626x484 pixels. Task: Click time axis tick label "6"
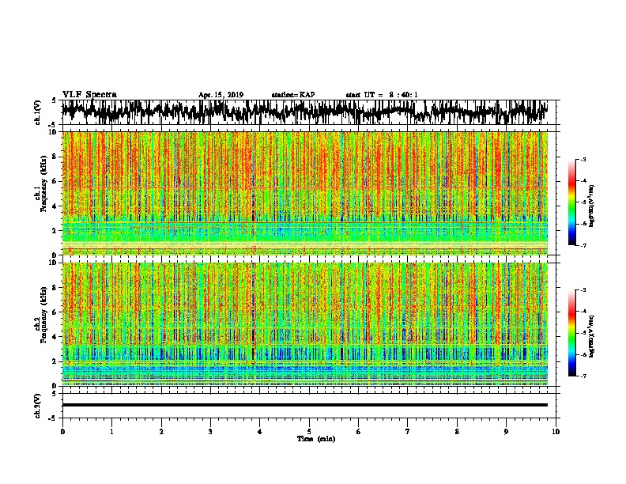358,432
